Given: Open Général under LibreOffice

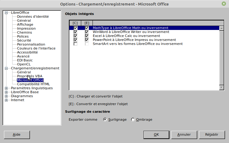Looking at the screenshot, I should click(x=24, y=20).
